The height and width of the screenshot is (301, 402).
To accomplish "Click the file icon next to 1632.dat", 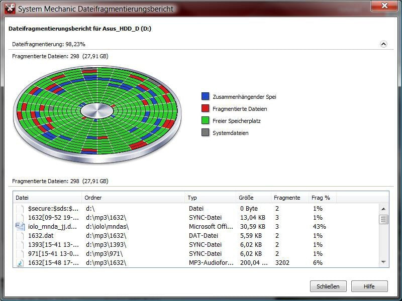I will [20, 236].
